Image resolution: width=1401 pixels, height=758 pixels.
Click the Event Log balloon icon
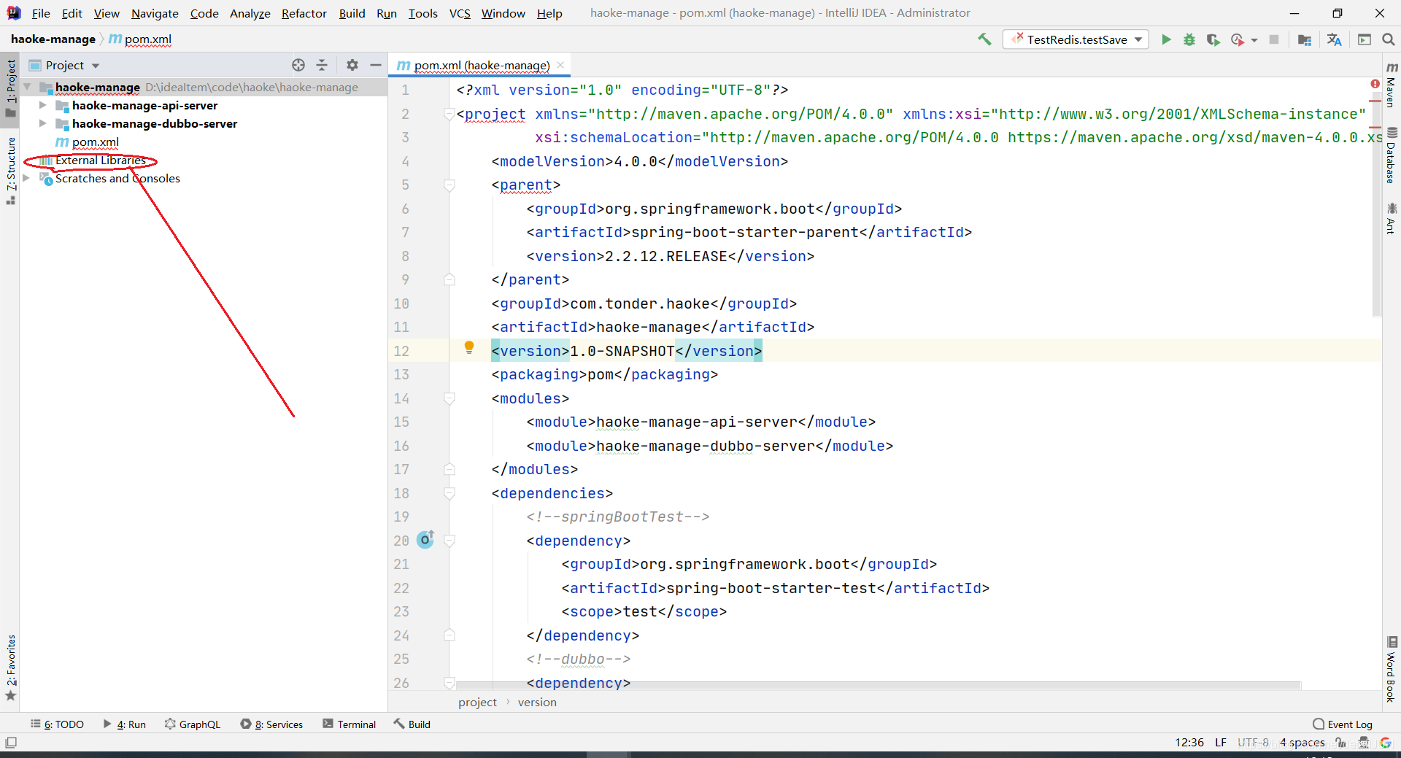click(x=1319, y=724)
